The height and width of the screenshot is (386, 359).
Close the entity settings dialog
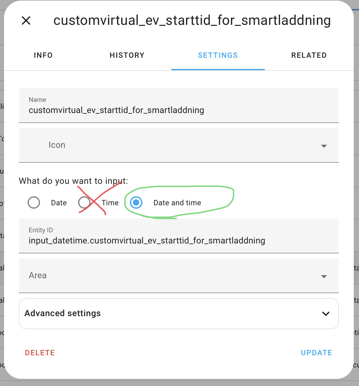26,21
